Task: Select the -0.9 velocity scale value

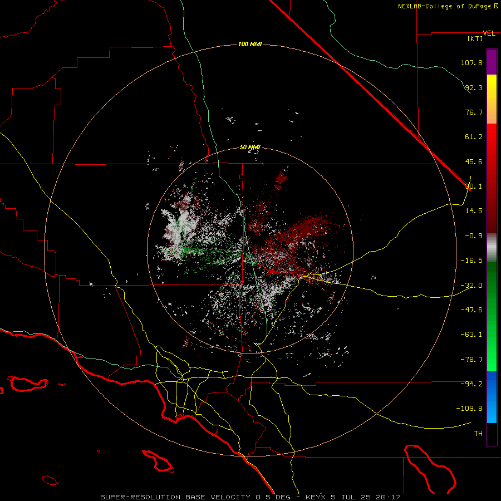Action: point(473,236)
